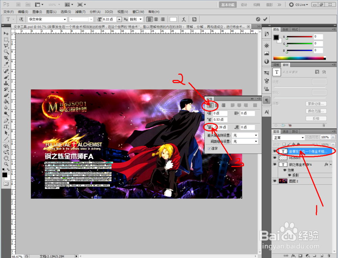338x258 pixels.
Task: Click the 基本功能 workspace button
Action: point(227,5)
